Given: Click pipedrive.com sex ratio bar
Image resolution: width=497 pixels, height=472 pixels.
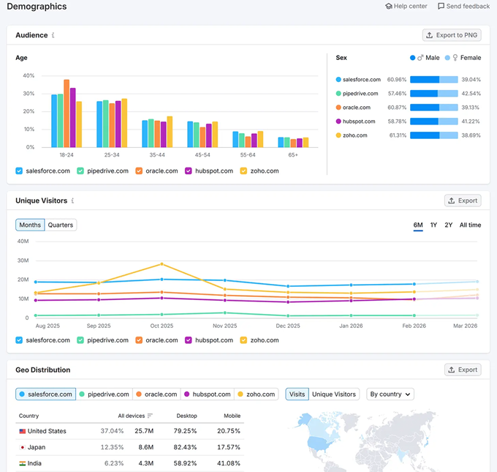Looking at the screenshot, I should (x=434, y=94).
